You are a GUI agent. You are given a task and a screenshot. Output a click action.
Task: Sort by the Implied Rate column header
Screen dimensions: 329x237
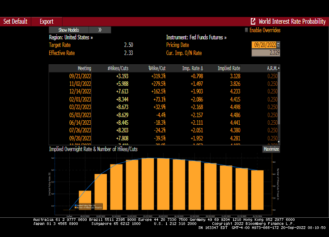[228, 68]
